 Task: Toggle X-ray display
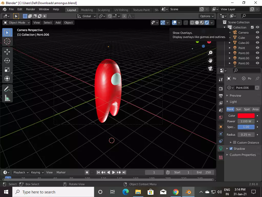coord(185,23)
